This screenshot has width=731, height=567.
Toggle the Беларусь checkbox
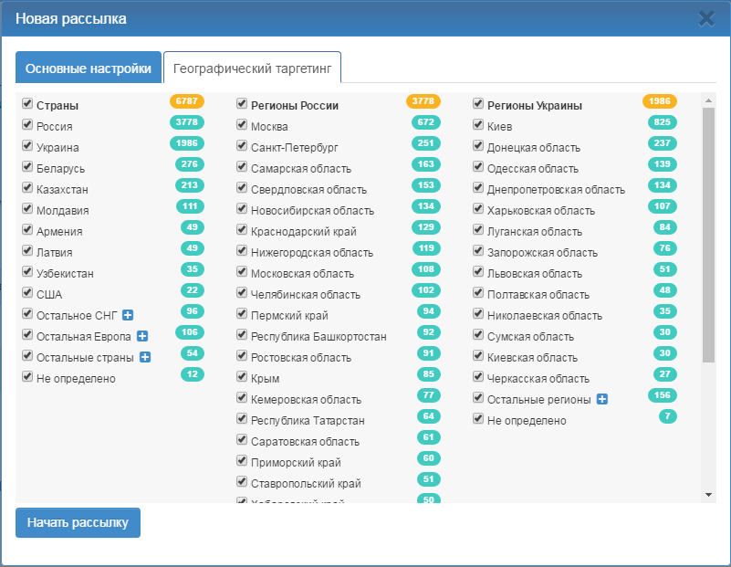(27, 167)
